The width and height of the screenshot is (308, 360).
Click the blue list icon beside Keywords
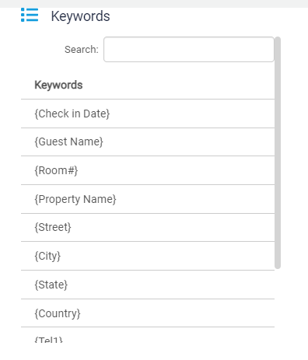[x=30, y=15]
